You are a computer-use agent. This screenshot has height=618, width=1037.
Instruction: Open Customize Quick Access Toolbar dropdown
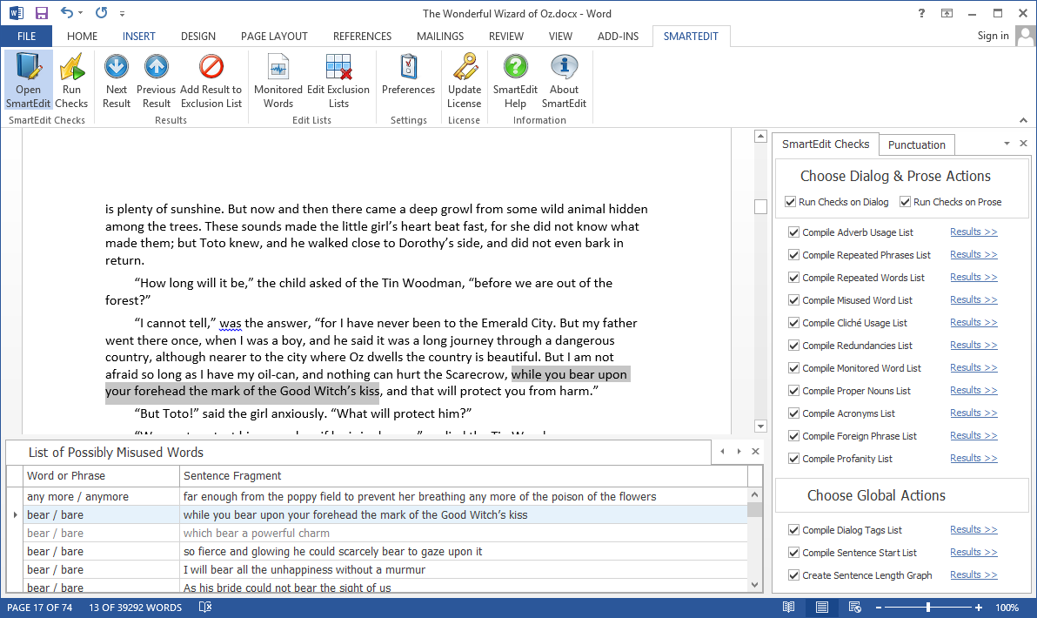coord(122,13)
